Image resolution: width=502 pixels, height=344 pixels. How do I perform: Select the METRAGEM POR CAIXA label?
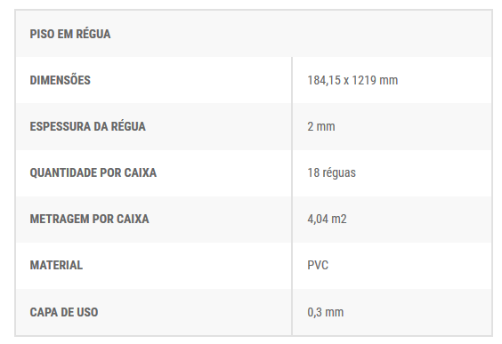(89, 219)
